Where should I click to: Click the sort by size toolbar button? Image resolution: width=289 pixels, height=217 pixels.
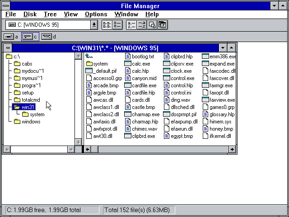click(x=152, y=25)
